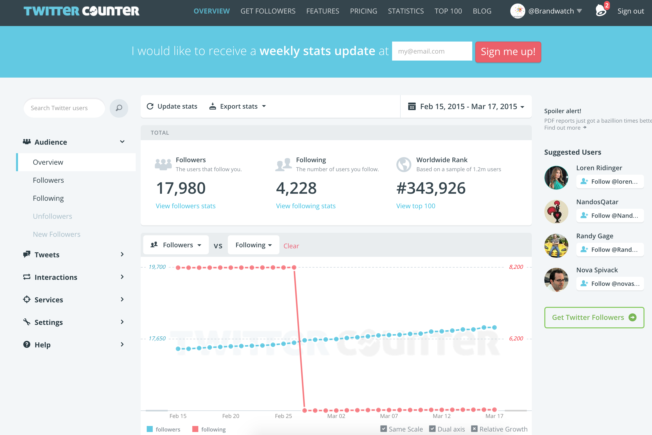
Task: Open the Export stats dropdown
Action: click(x=238, y=106)
